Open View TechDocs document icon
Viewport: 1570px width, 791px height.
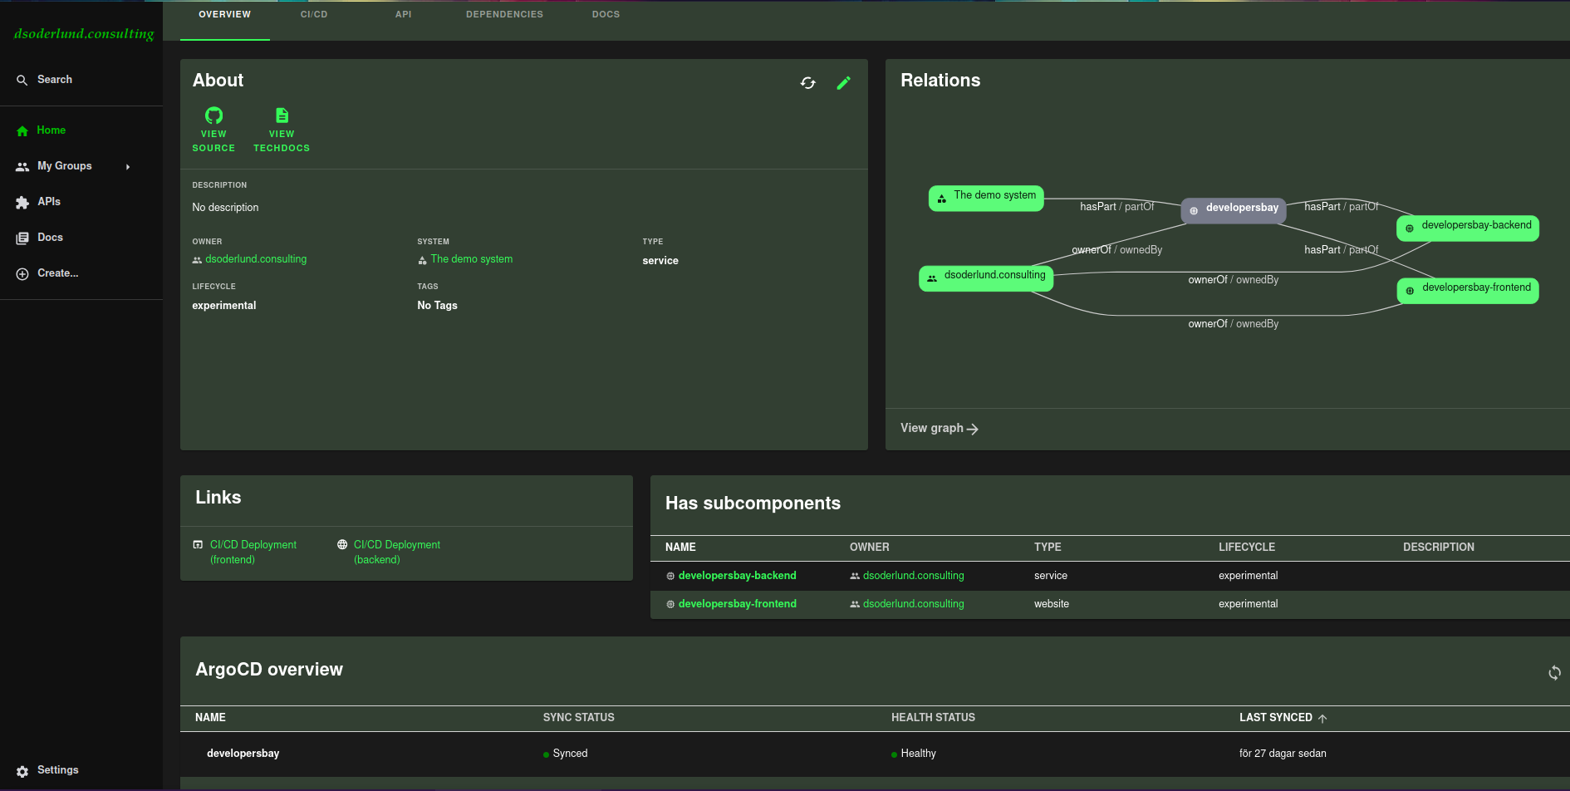pyautogui.click(x=282, y=115)
